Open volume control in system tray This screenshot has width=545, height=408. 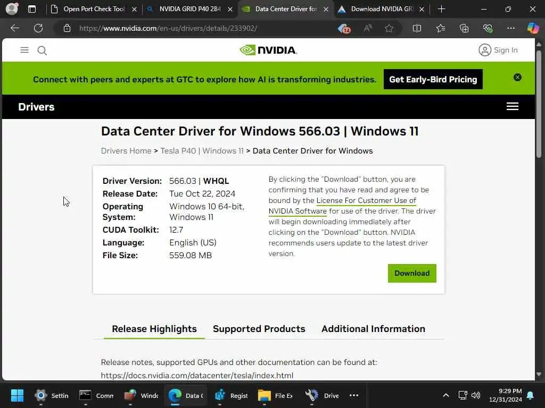475,395
